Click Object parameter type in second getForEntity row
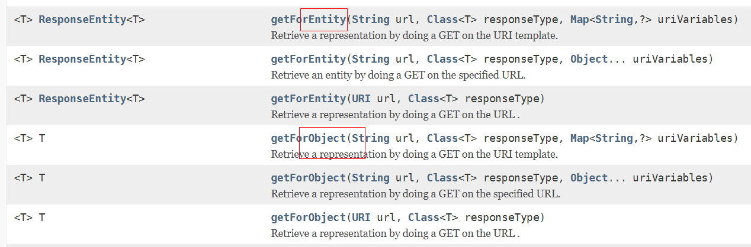This screenshot has height=247, width=751. pos(589,59)
